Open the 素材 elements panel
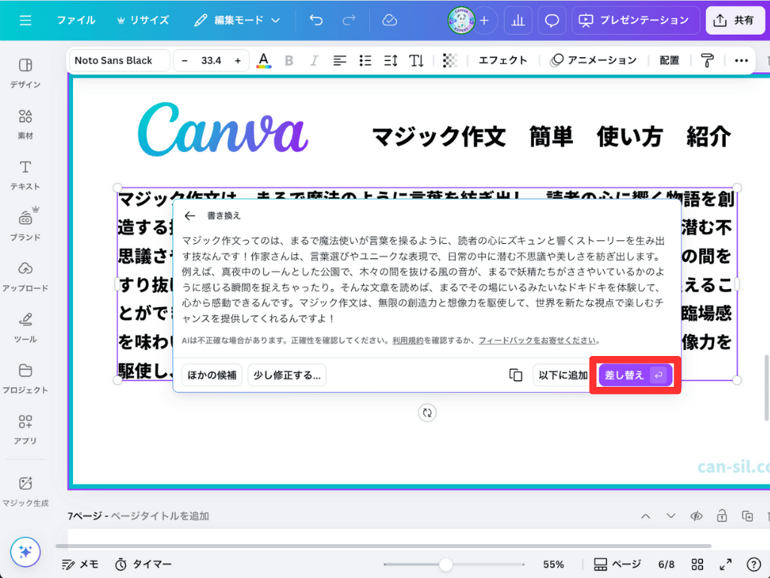The height and width of the screenshot is (578, 770). [26, 124]
